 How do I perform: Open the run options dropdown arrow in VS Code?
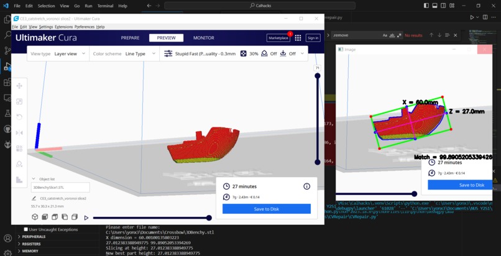(x=478, y=17)
